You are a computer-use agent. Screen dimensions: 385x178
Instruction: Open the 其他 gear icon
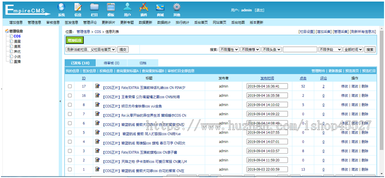(176, 7)
